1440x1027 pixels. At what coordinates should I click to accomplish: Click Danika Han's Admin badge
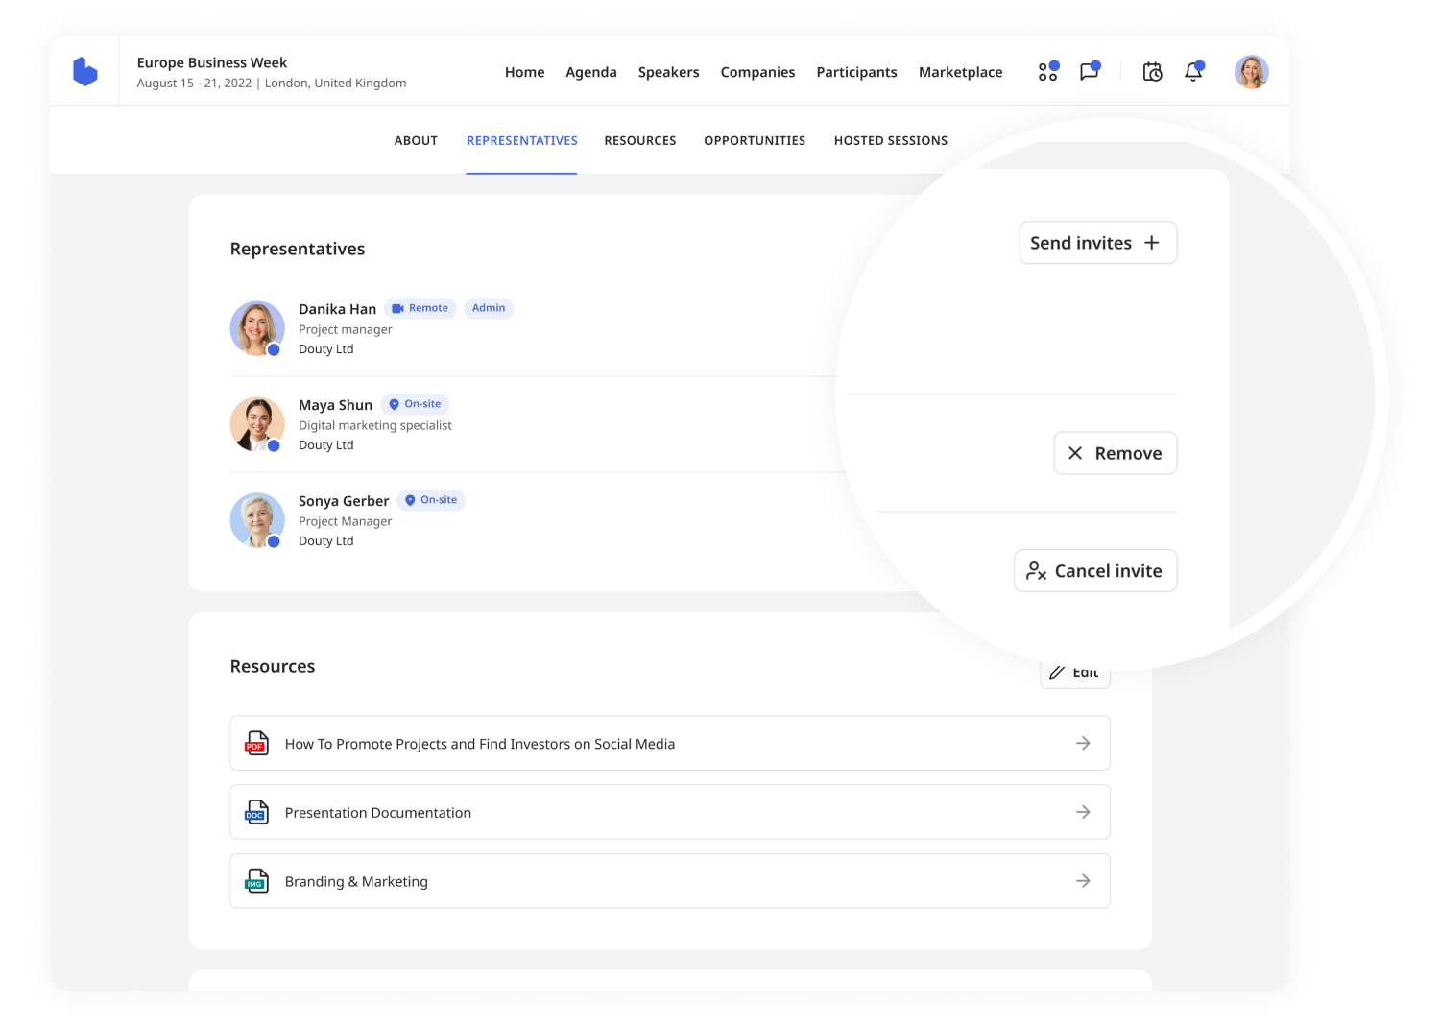pyautogui.click(x=489, y=308)
